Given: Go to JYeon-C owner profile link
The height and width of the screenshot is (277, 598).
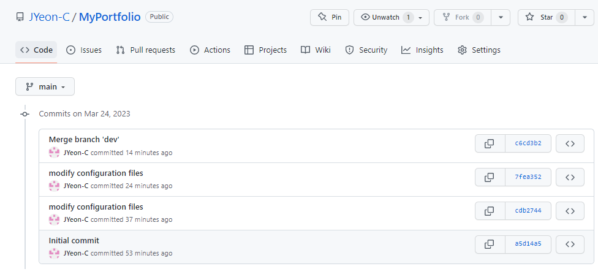Looking at the screenshot, I should (x=49, y=17).
